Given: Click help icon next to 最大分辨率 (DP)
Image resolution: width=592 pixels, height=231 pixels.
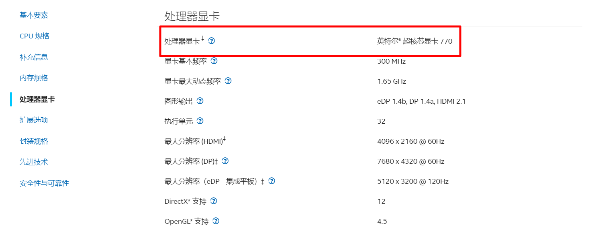Looking at the screenshot, I should pyautogui.click(x=225, y=161).
